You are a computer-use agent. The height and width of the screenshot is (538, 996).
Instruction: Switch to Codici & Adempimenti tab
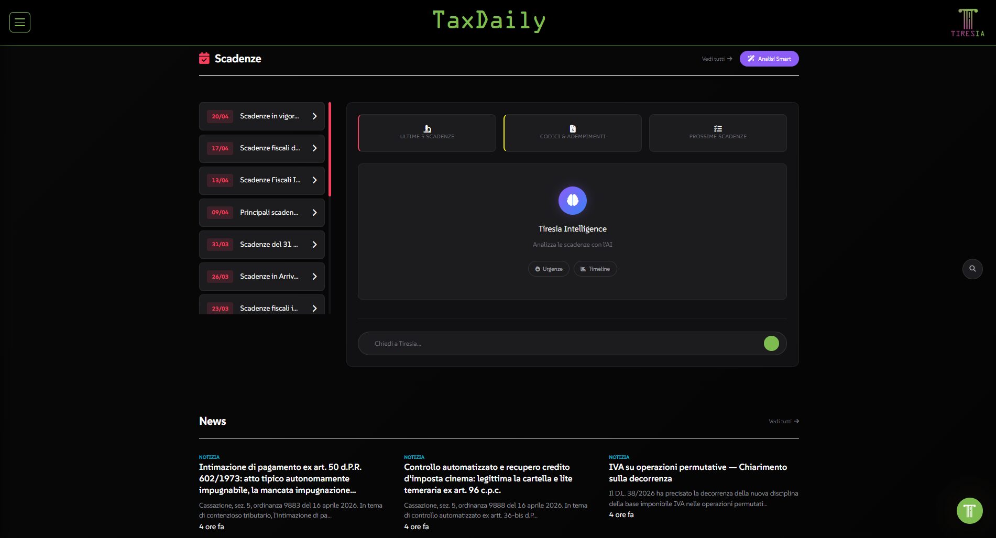(x=573, y=133)
